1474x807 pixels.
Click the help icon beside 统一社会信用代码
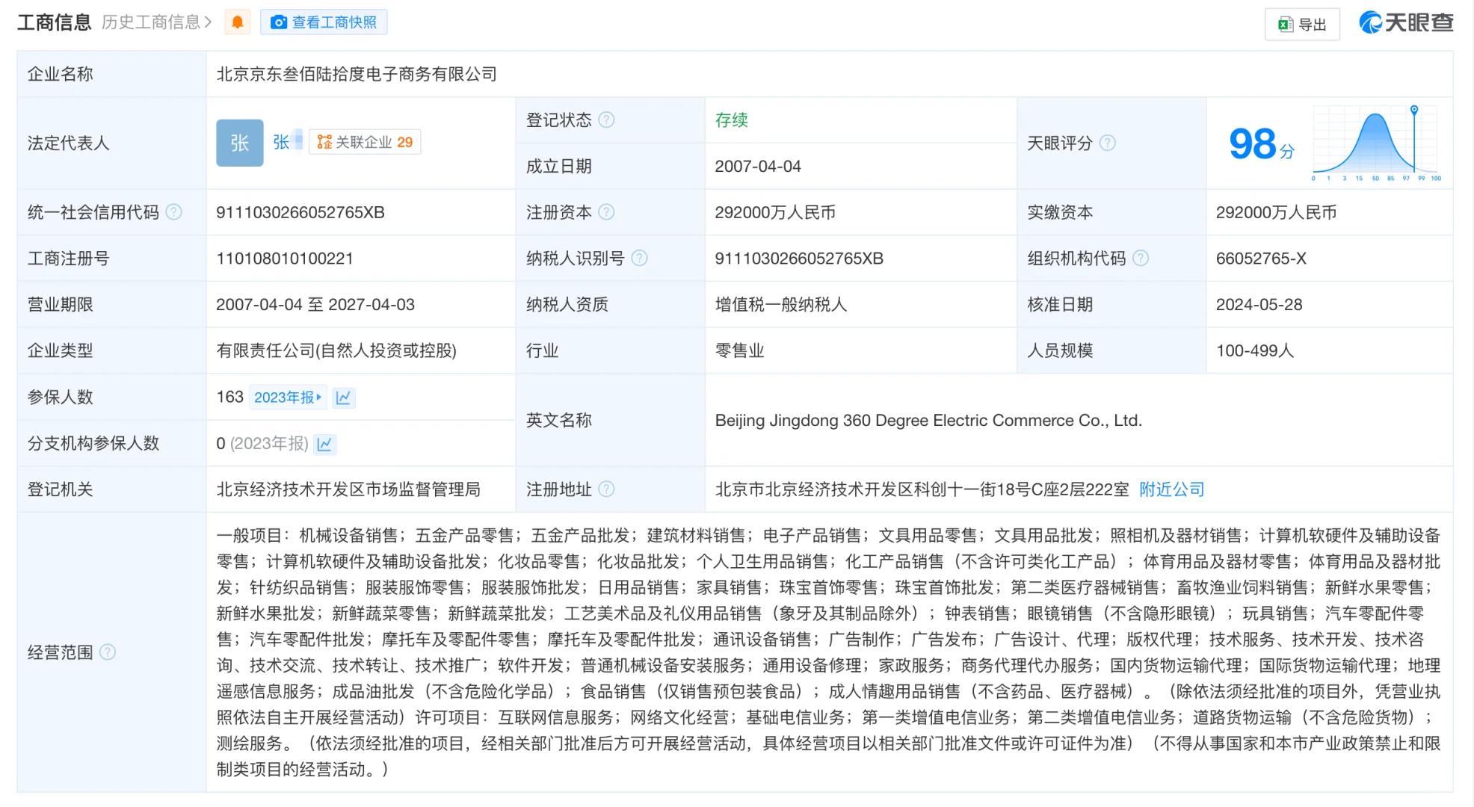174,212
